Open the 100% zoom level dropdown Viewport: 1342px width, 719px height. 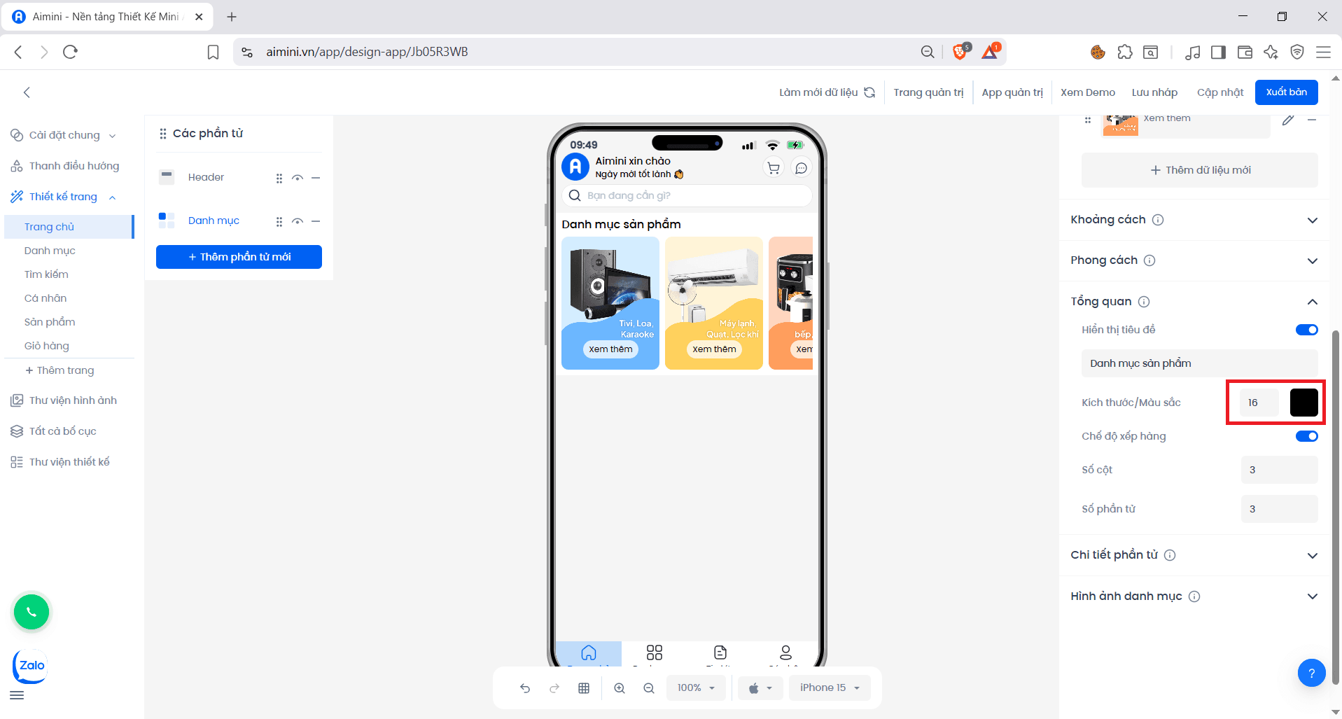tap(696, 688)
